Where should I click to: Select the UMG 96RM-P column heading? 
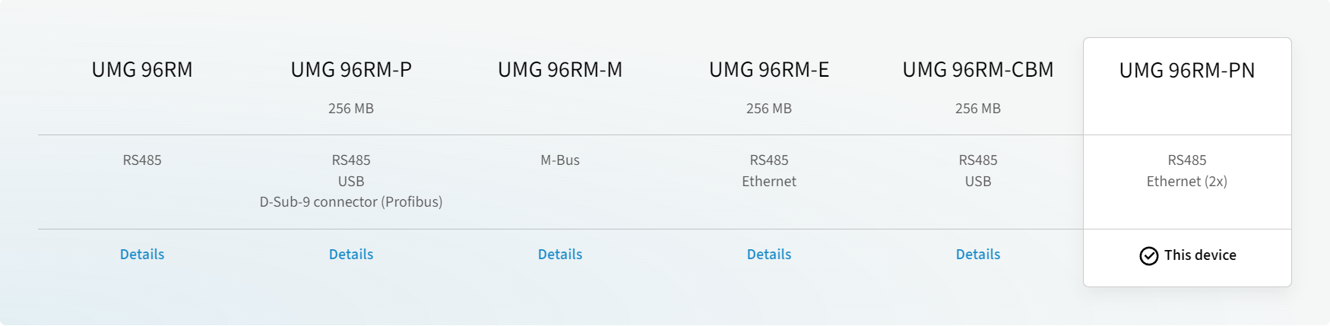click(x=351, y=70)
